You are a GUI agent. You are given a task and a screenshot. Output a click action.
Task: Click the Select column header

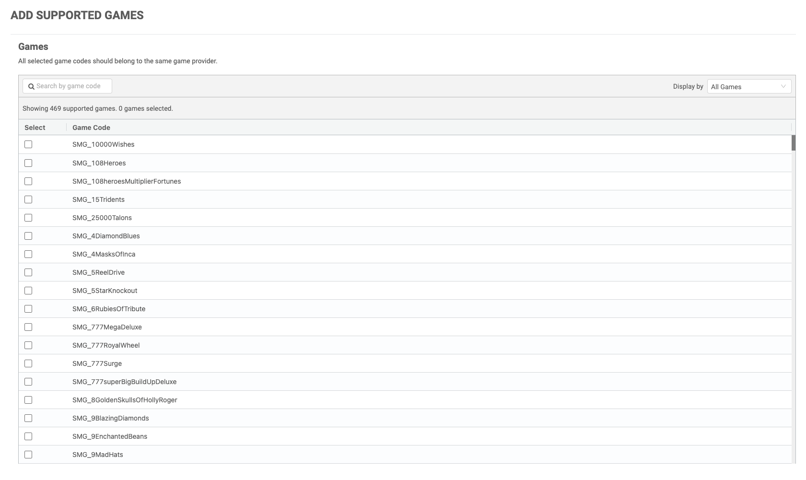(x=35, y=128)
